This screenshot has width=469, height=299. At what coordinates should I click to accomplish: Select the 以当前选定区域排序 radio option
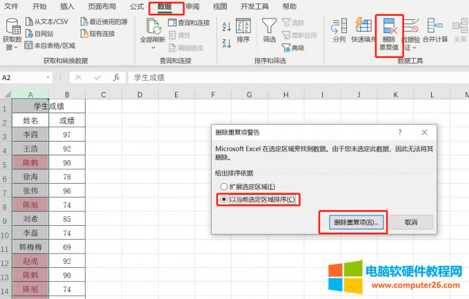coord(223,199)
